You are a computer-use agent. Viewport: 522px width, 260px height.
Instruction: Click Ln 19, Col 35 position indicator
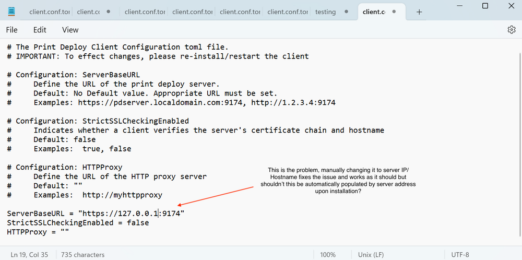coord(29,255)
